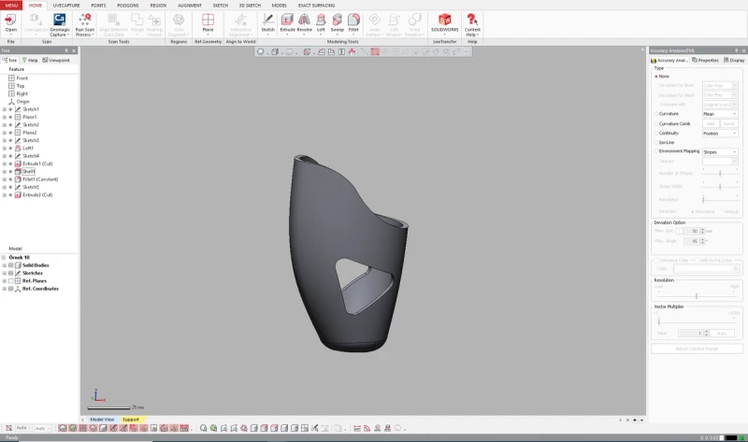
Task: Launch Run Scan Process tool
Action: 84,25
